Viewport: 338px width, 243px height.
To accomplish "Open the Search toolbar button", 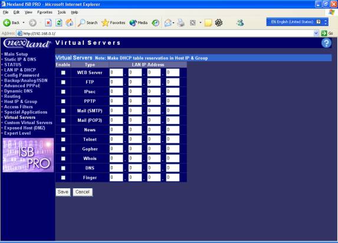I will pyautogui.click(x=87, y=22).
